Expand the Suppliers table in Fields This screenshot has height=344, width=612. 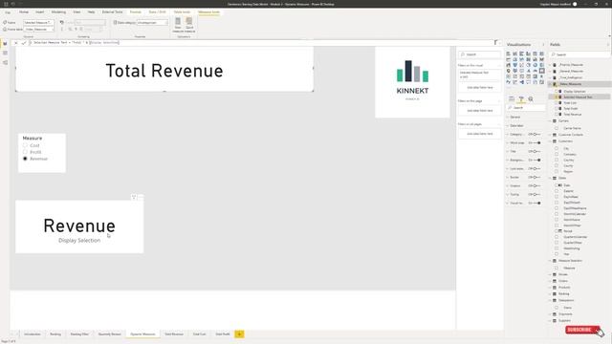tap(551, 321)
